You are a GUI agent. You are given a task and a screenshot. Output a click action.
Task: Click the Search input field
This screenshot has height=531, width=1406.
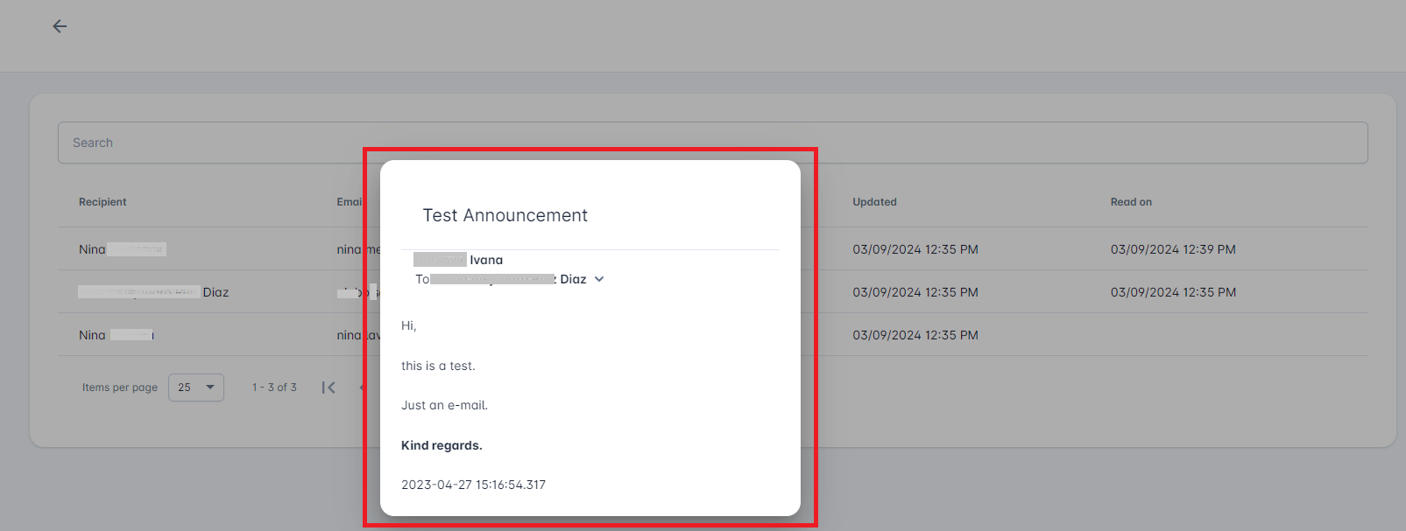point(711,143)
